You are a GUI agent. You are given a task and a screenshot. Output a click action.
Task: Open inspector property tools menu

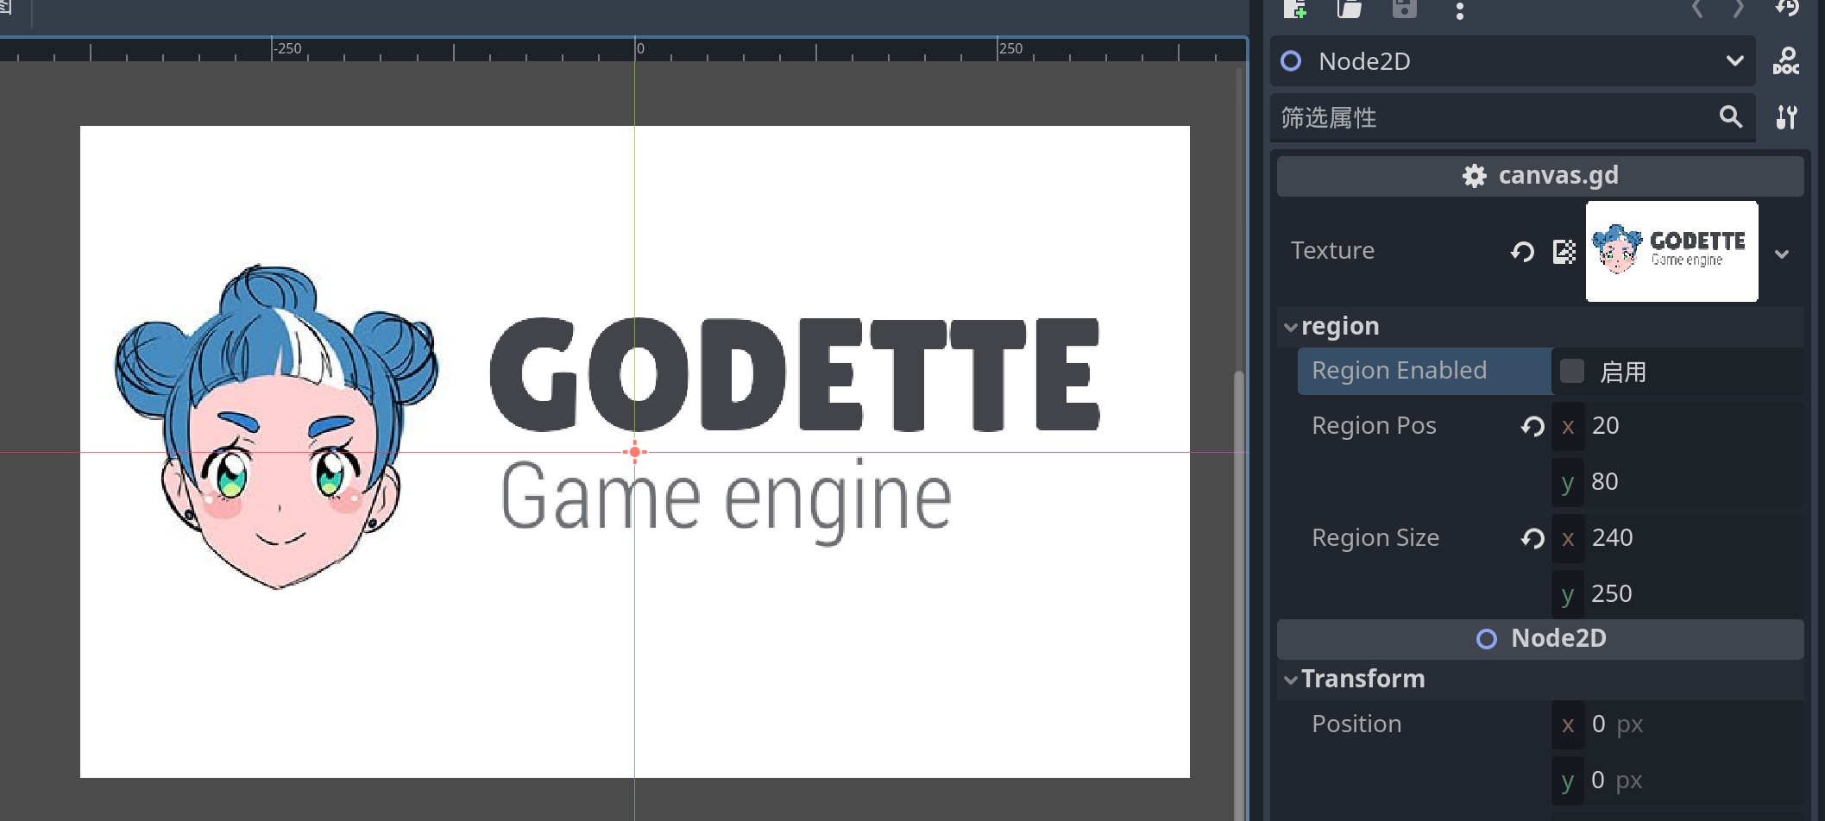[x=1786, y=117]
